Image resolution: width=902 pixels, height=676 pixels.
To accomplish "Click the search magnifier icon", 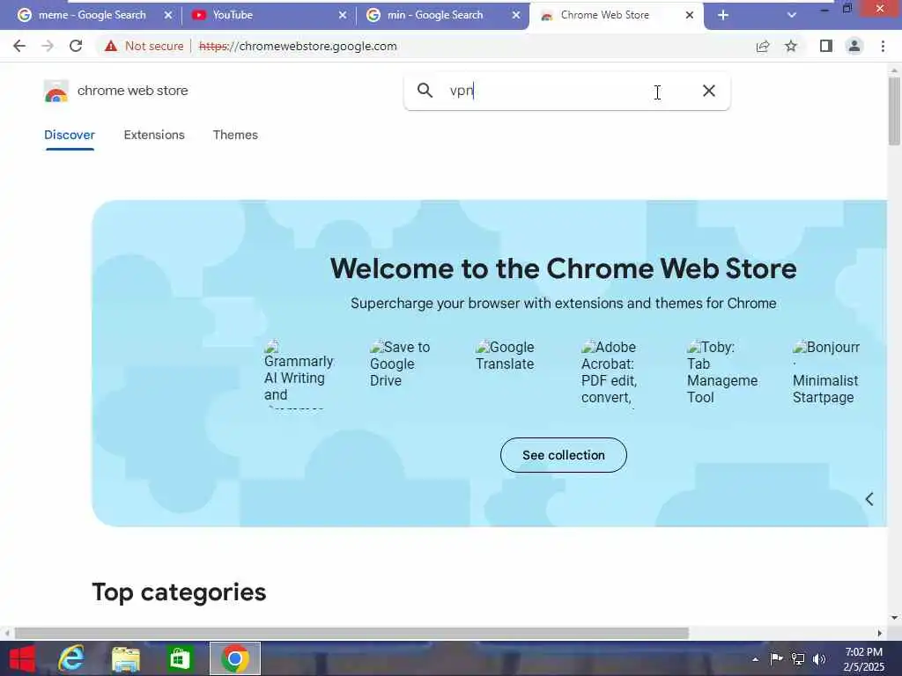I will point(425,91).
